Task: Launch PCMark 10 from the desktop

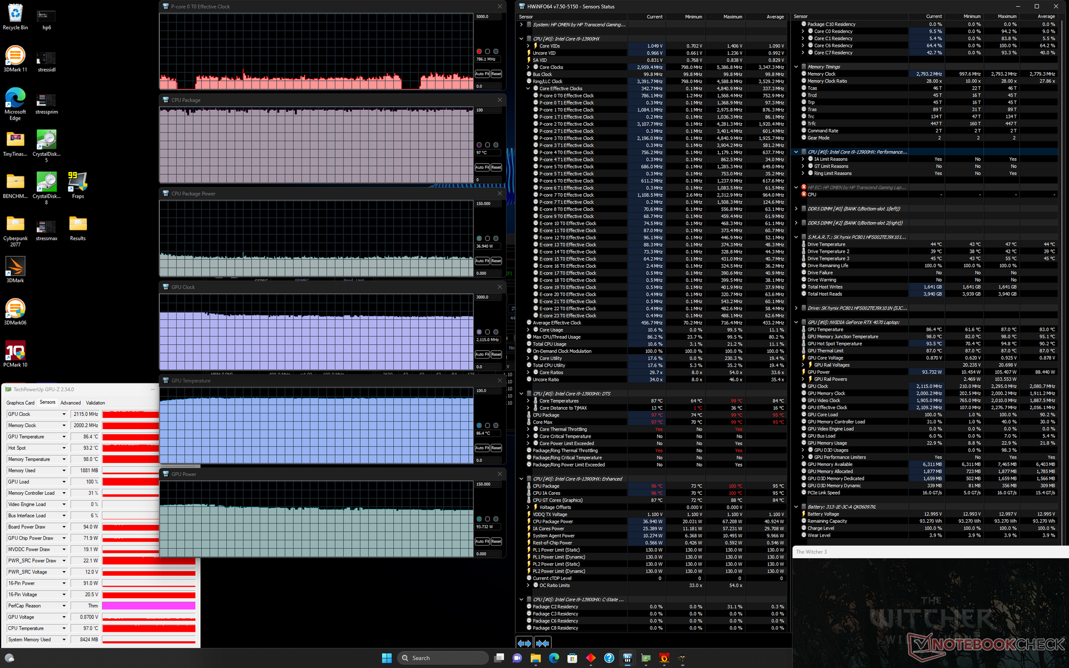Action: tap(16, 354)
